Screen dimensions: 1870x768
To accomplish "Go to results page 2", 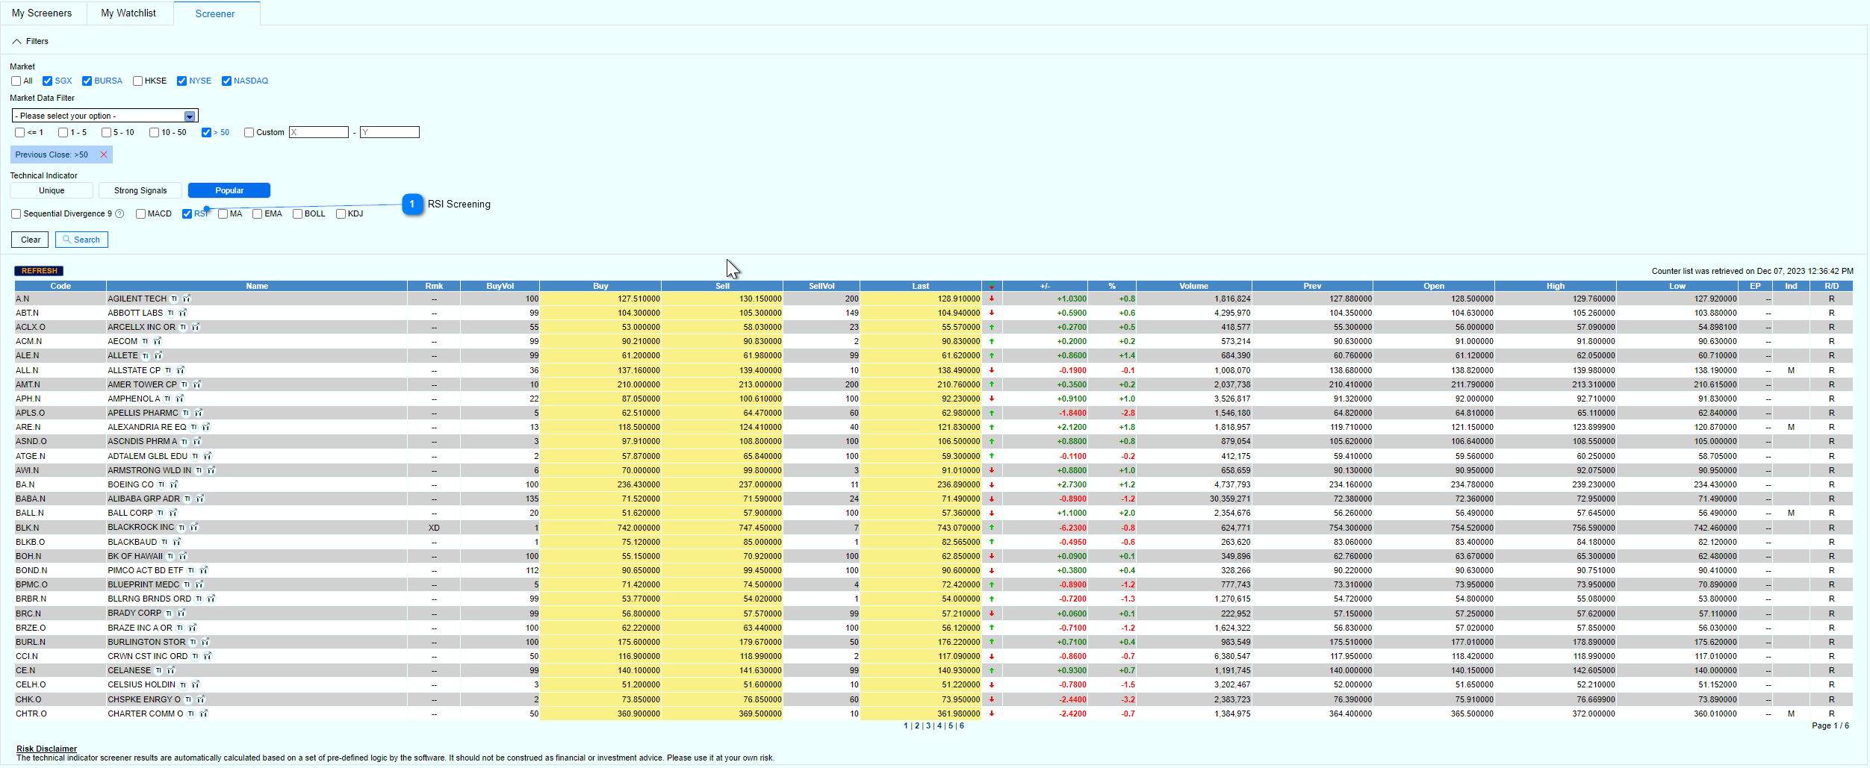I will point(917,726).
